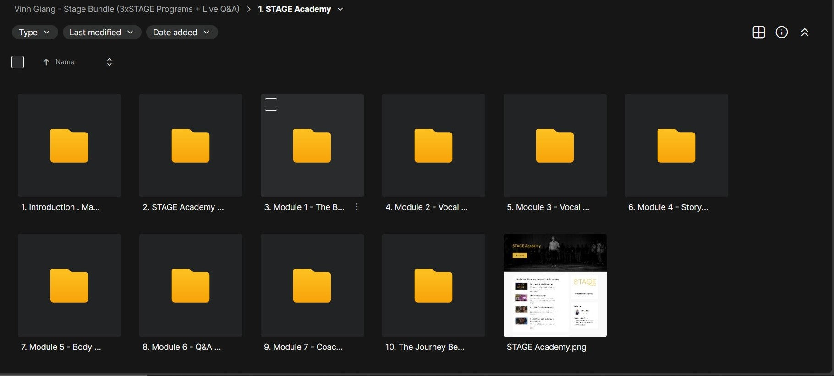The width and height of the screenshot is (834, 376).
Task: Expand the Type filter dropdown
Action: tap(34, 32)
